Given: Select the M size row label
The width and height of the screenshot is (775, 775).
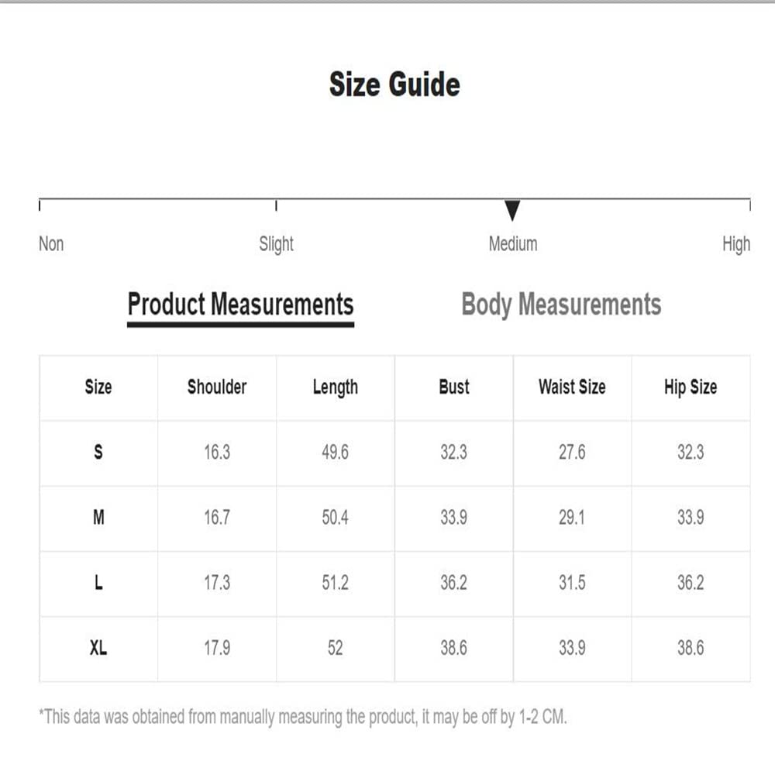Looking at the screenshot, I should click(98, 518).
